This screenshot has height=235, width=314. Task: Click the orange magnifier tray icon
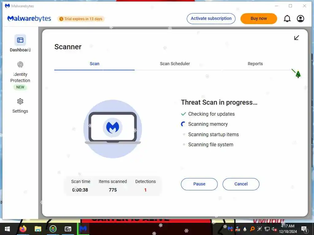point(252,229)
